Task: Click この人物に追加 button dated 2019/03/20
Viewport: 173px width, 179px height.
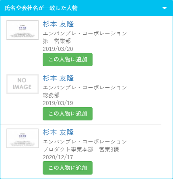Action: [x=68, y=59]
